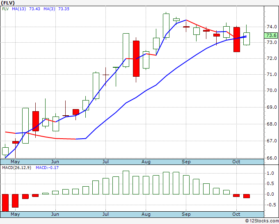The width and height of the screenshot is (279, 224).
Task: Click the 69.0 price axis label
Action: (x=272, y=107)
